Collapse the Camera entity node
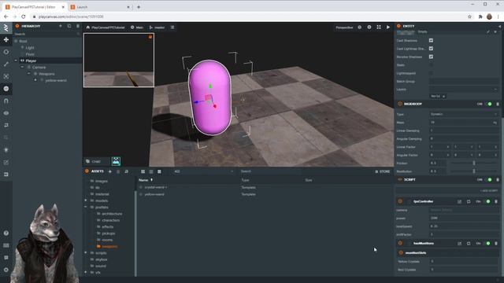Screen dimensions: 504x283 23,67
